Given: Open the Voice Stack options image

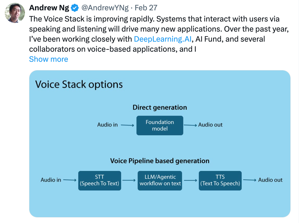Looking at the screenshot, I should coord(160,144).
